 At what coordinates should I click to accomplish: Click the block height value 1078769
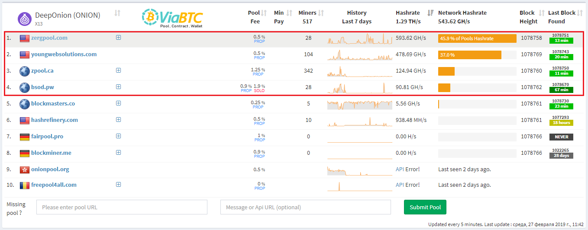tap(531, 54)
